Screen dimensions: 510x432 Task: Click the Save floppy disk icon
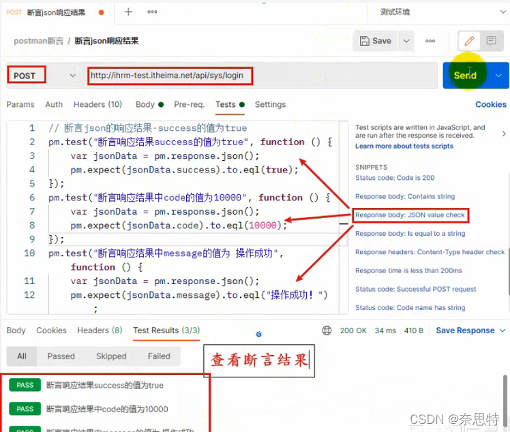pyautogui.click(x=364, y=41)
